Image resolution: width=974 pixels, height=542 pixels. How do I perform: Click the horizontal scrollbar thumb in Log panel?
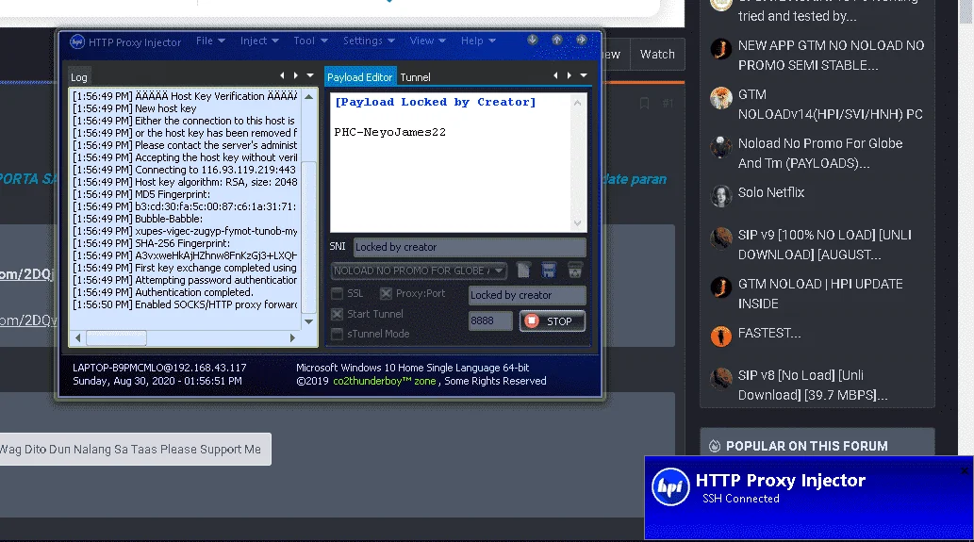pyautogui.click(x=116, y=337)
